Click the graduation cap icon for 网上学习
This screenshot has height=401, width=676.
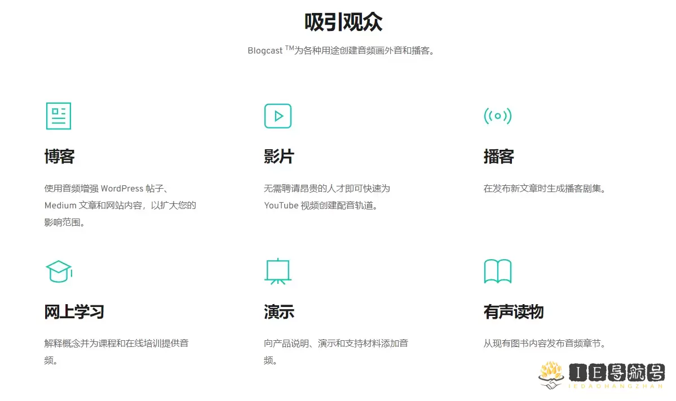click(x=59, y=271)
